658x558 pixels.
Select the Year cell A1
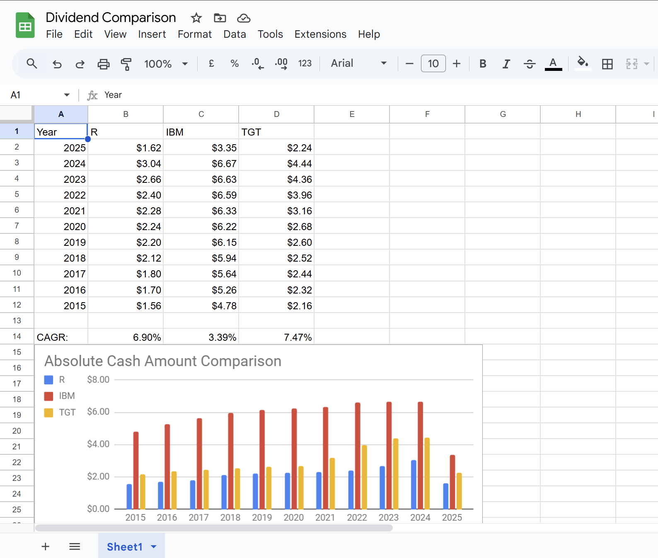[61, 132]
